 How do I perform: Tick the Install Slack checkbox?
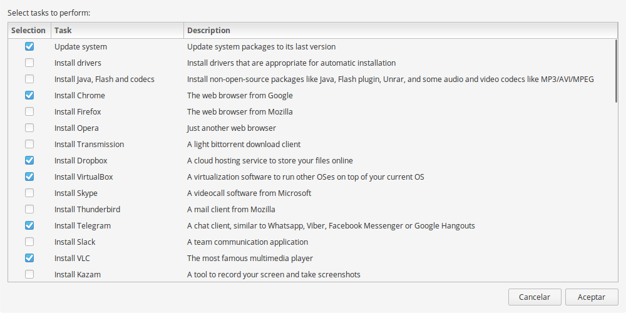pyautogui.click(x=29, y=242)
